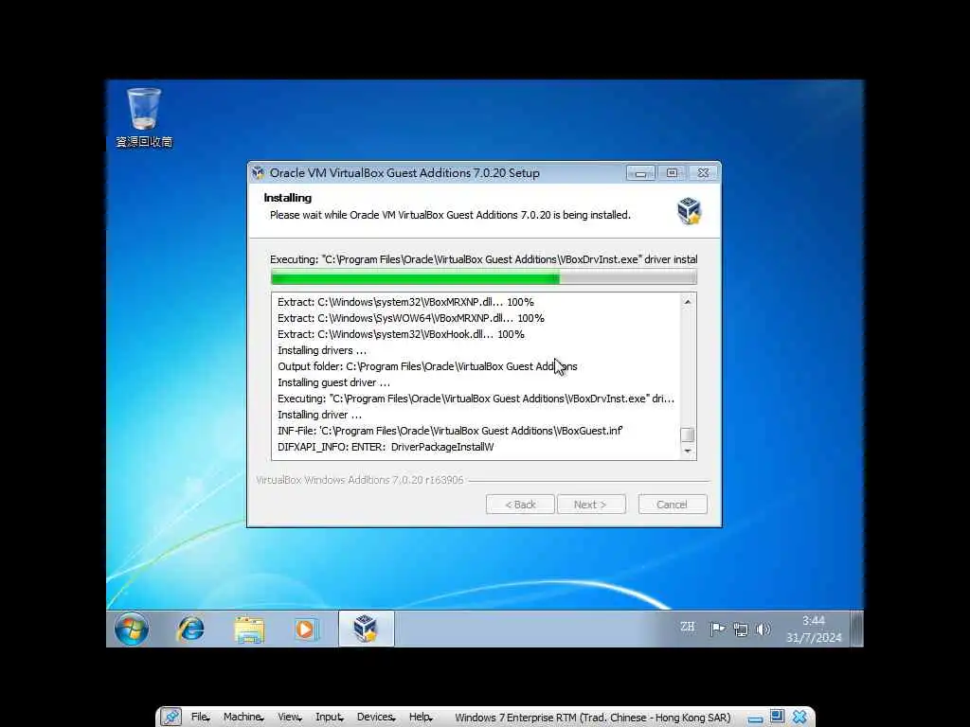Close the VM via mini toolbar X icon
970x727 pixels.
tap(799, 717)
